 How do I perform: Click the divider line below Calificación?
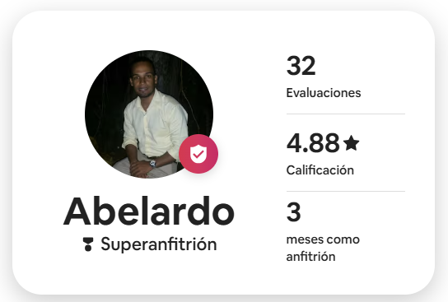[346, 191]
